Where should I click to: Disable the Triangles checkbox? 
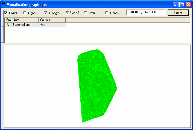[45, 13]
